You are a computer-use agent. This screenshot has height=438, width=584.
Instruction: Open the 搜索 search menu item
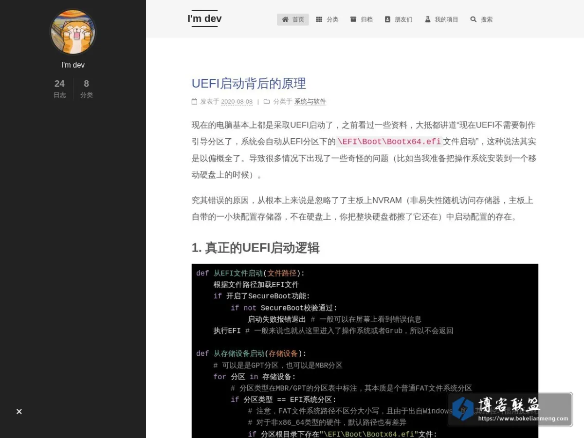click(481, 19)
